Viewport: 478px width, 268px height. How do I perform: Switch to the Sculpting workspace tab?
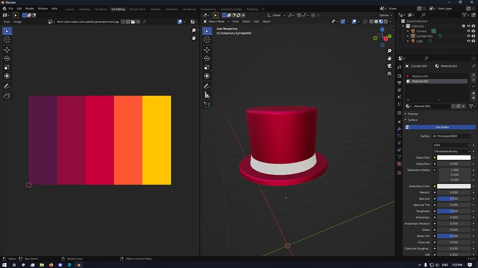(101, 9)
